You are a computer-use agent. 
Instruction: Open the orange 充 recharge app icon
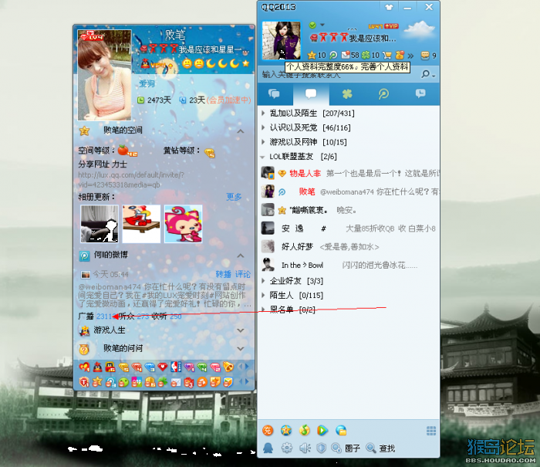click(268, 430)
